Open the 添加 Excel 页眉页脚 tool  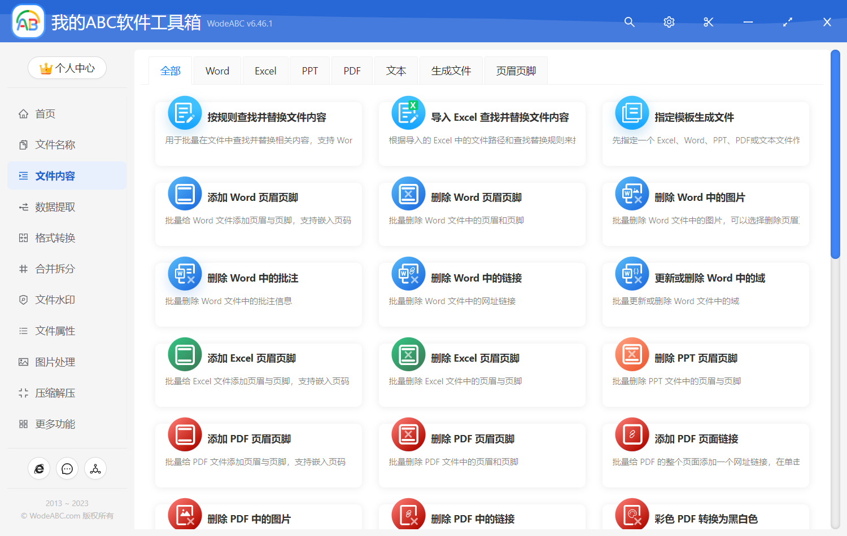[259, 375]
